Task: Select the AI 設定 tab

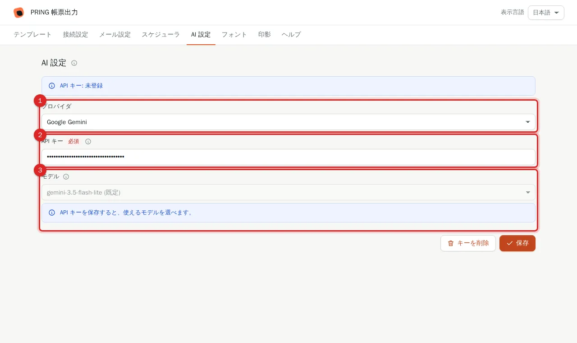Action: coord(201,35)
